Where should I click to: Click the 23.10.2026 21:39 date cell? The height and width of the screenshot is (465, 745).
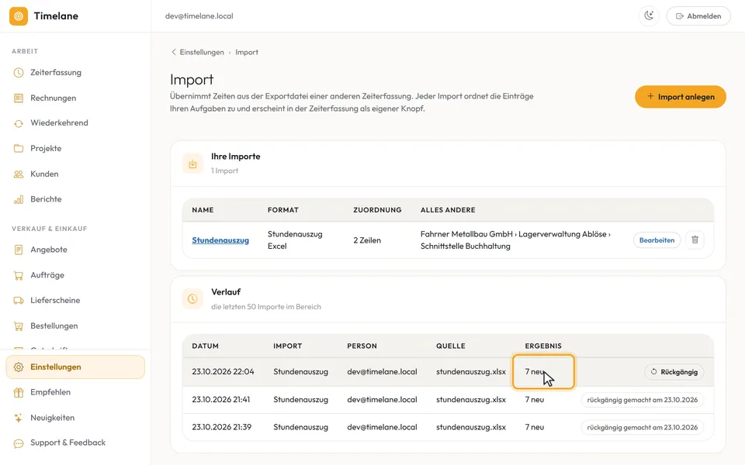pos(221,427)
